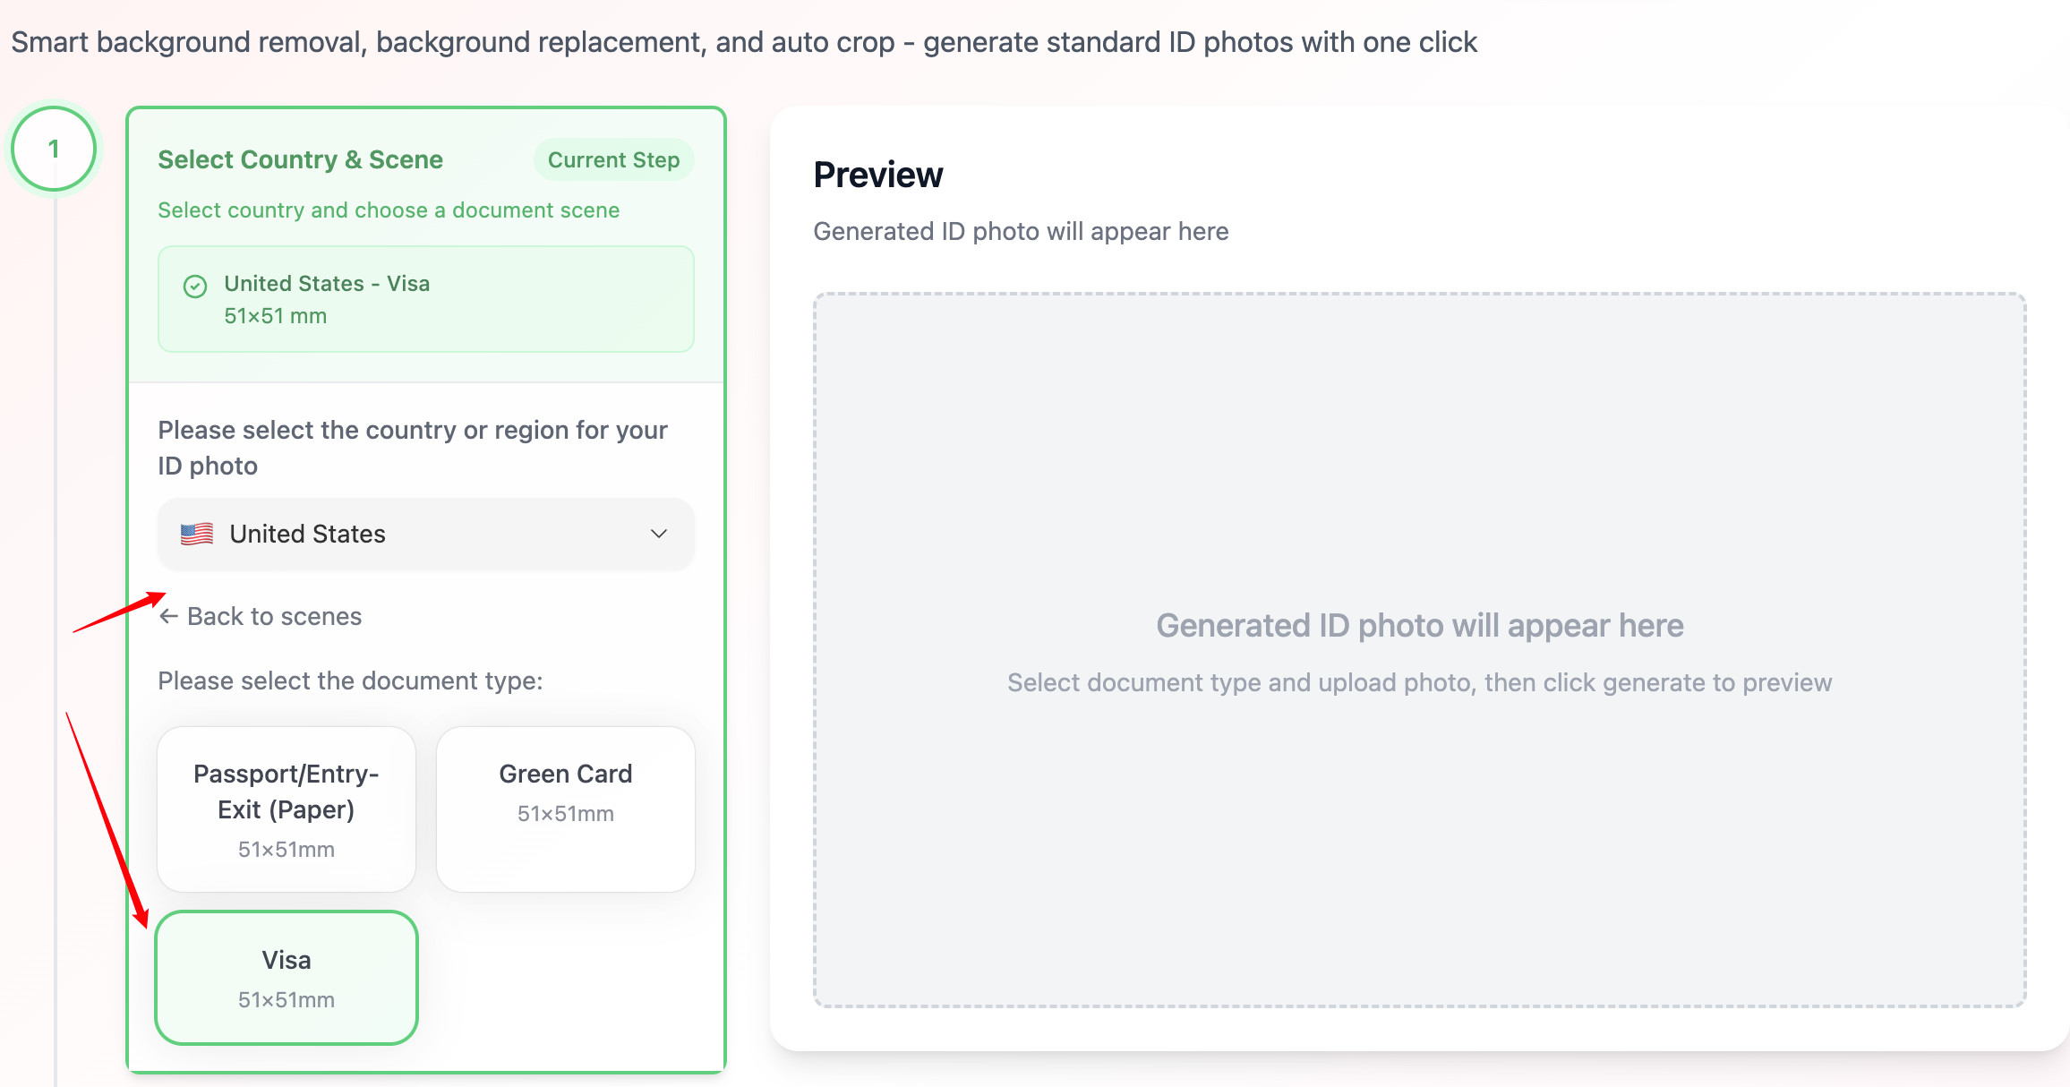Click the 51×51mm size label under Green Card
The height and width of the screenshot is (1087, 2070).
click(565, 814)
